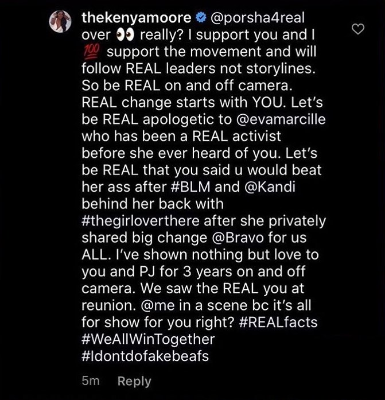Click the 5m timestamp
Image resolution: width=385 pixels, height=400 pixels.
point(91,382)
